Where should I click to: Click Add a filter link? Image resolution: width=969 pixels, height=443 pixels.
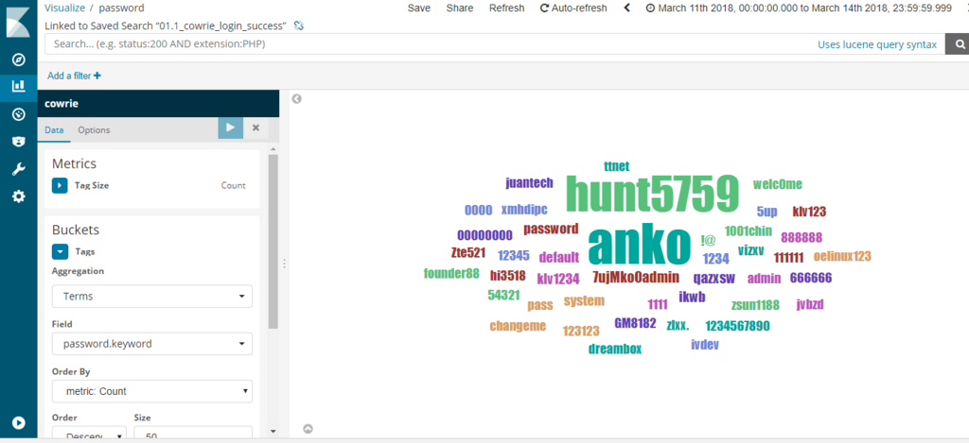74,76
